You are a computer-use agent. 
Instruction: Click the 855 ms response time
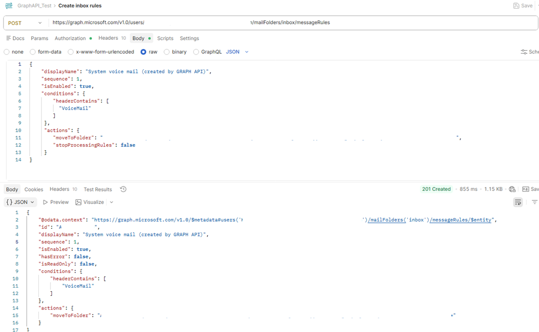click(x=468, y=189)
